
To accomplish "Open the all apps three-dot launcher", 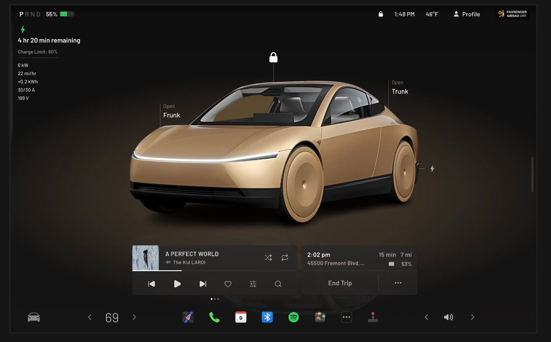I will click(347, 318).
